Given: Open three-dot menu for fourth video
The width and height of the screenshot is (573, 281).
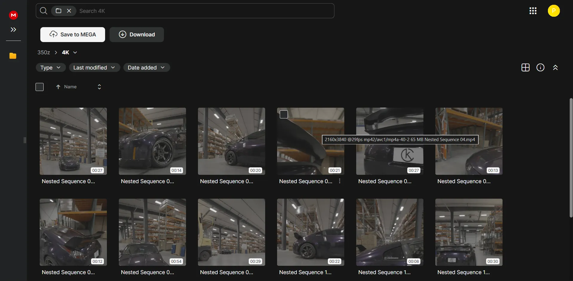Looking at the screenshot, I should [x=340, y=181].
